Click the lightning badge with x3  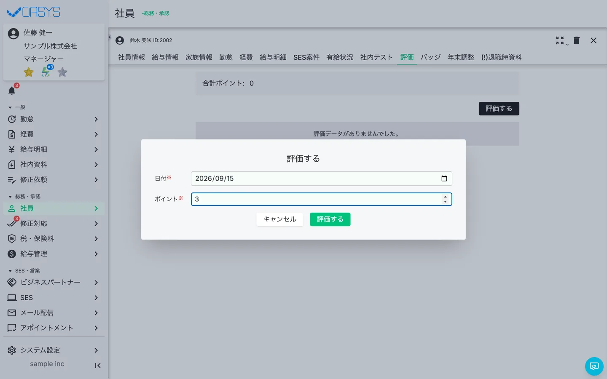(46, 71)
